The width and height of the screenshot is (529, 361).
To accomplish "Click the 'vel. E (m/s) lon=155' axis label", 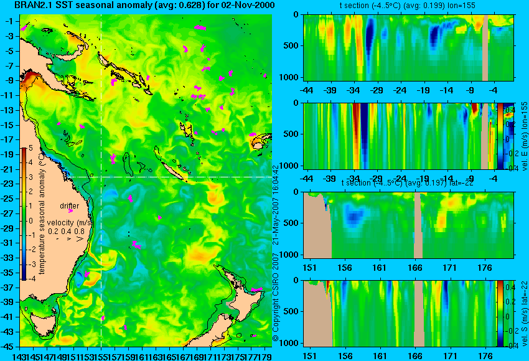I will [x=525, y=136].
